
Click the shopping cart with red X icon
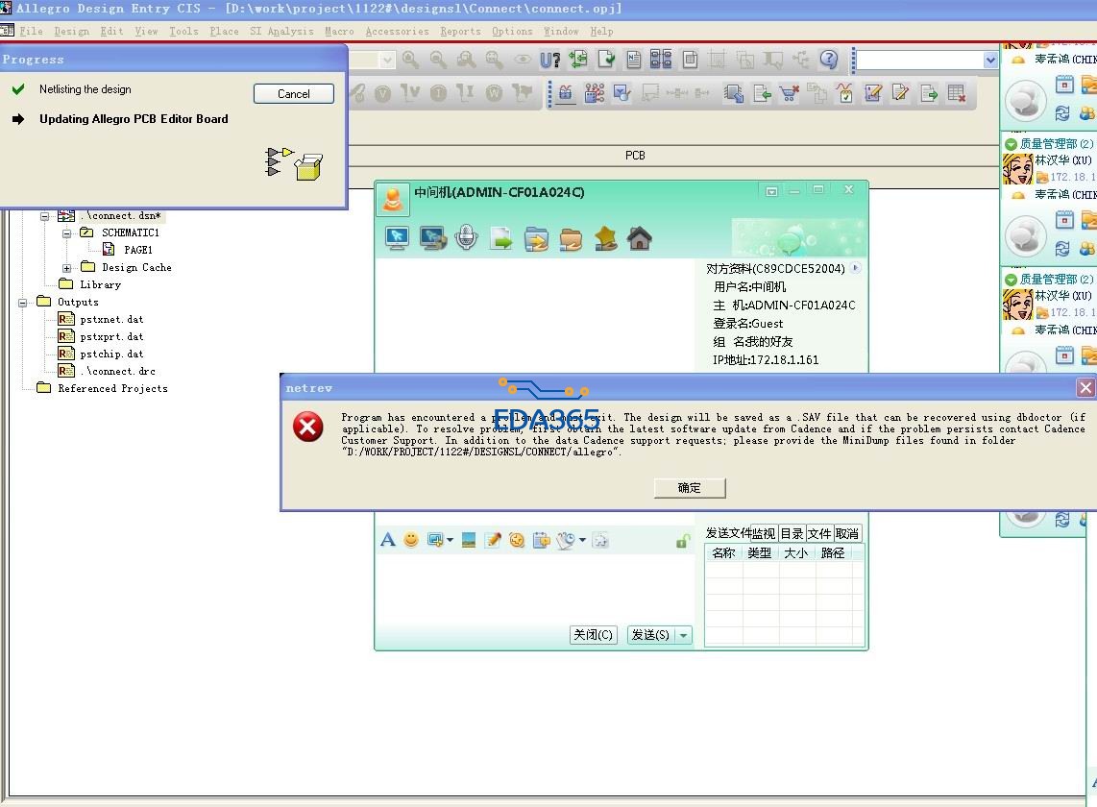(790, 93)
